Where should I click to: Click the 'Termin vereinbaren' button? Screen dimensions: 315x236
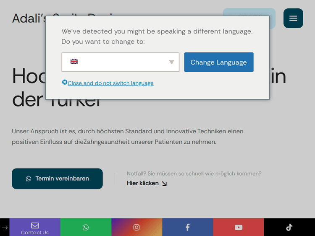[x=57, y=179]
